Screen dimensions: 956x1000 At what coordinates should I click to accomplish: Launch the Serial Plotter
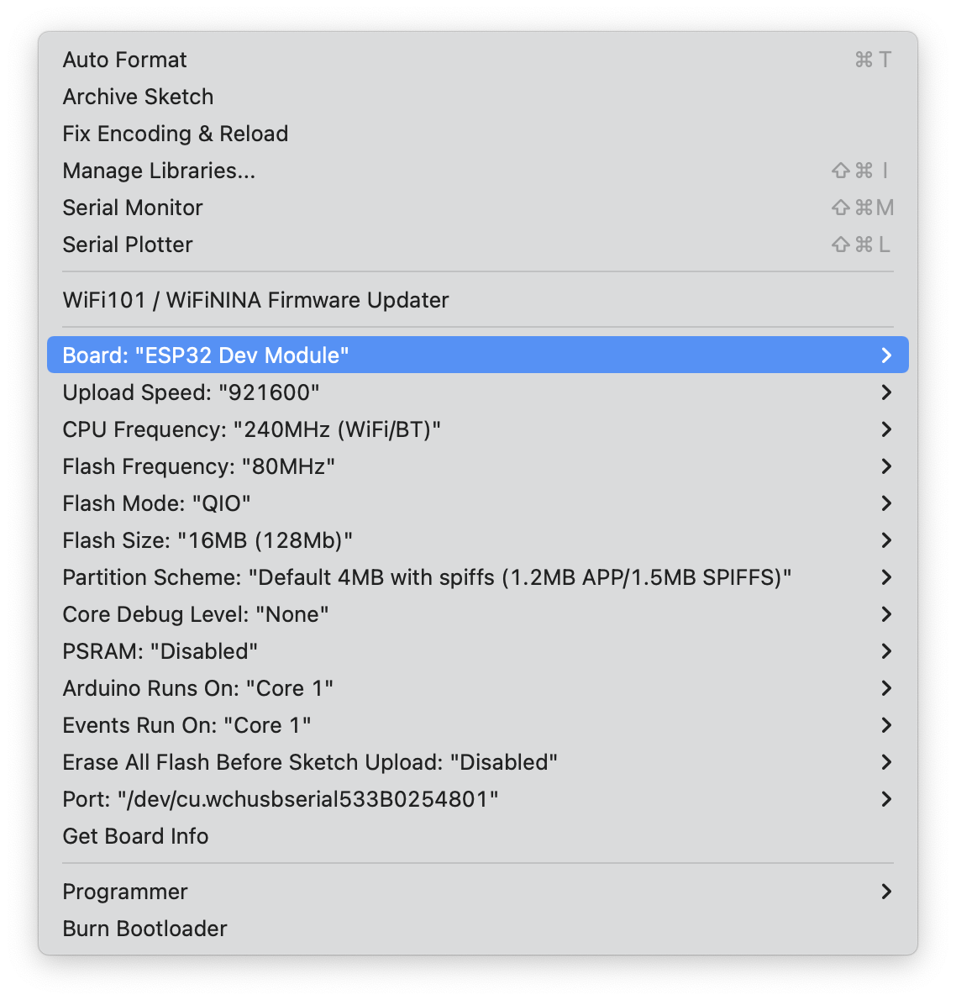point(128,245)
